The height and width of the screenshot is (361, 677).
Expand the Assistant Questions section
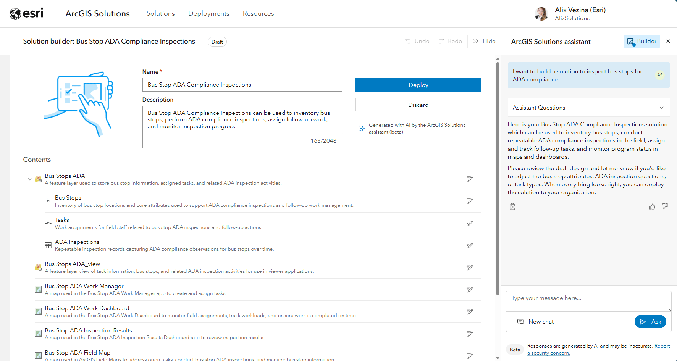tap(589, 108)
